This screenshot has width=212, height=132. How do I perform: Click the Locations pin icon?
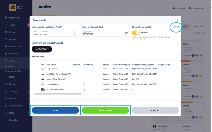(x=6, y=54)
